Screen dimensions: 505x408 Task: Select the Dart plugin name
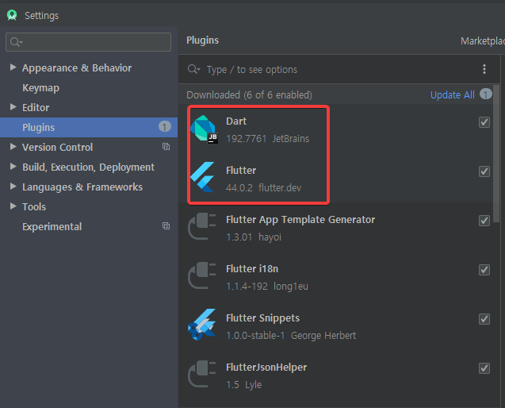coord(236,121)
